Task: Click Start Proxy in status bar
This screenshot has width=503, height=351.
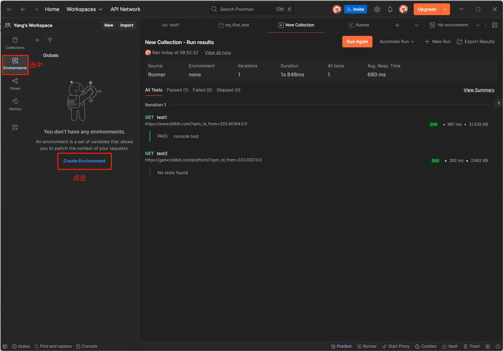Action: pyautogui.click(x=396, y=346)
